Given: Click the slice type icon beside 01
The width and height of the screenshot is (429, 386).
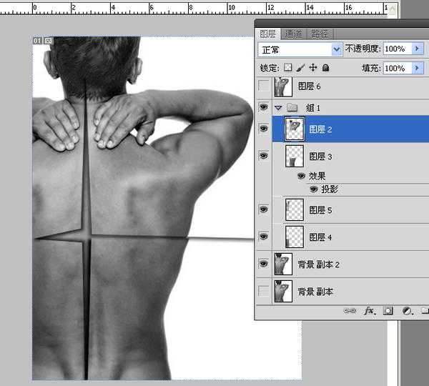Looking at the screenshot, I should point(48,41).
